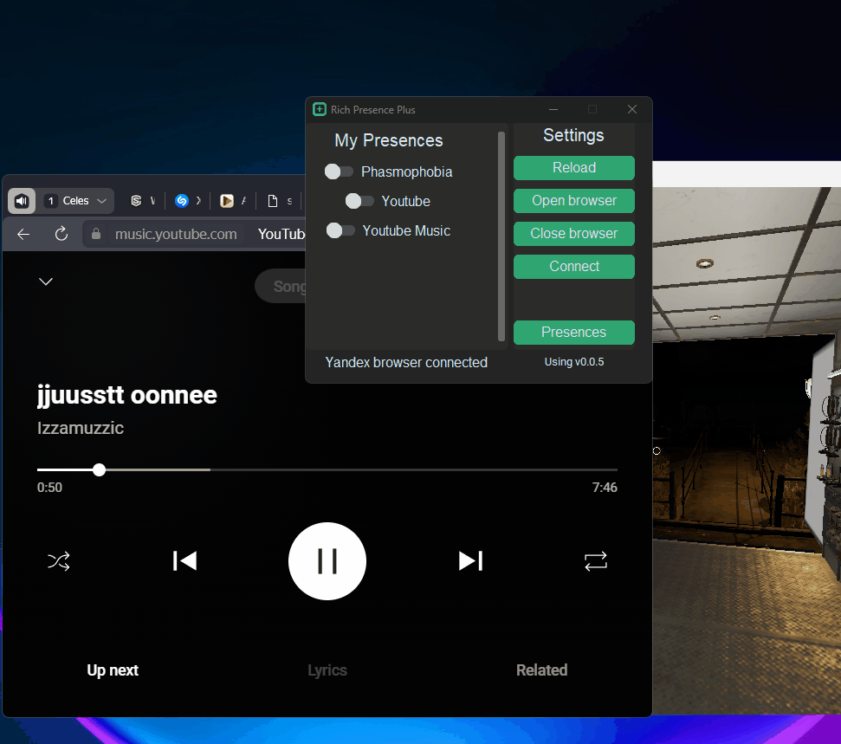Click the Close browser button
Screen dimensions: 841x744
[x=574, y=233]
